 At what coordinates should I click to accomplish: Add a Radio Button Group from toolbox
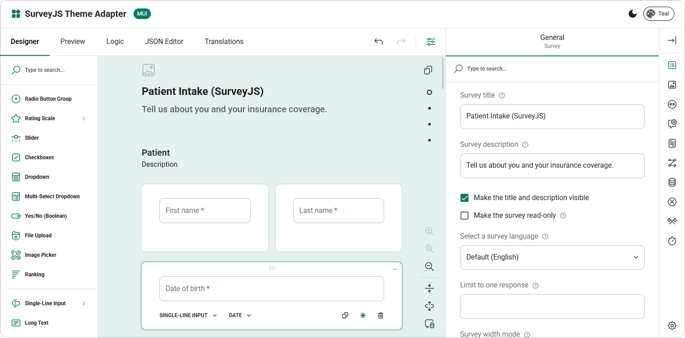point(49,99)
